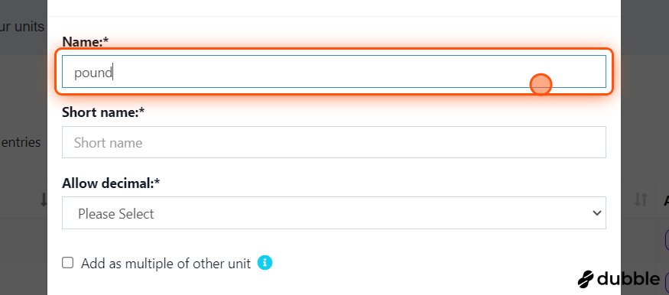The width and height of the screenshot is (669, 295).
Task: Click the 'Add as multiple of other unit' label
Action: [x=166, y=264]
